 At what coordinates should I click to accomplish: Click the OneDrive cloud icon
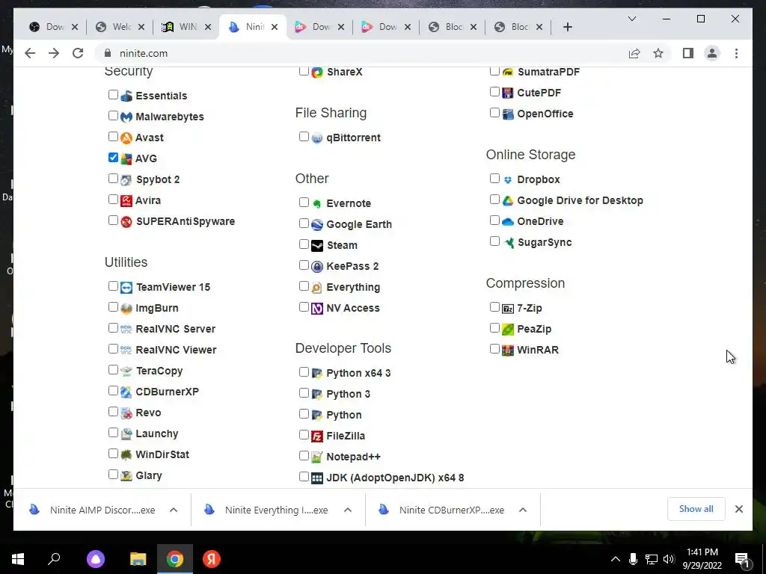tap(508, 221)
